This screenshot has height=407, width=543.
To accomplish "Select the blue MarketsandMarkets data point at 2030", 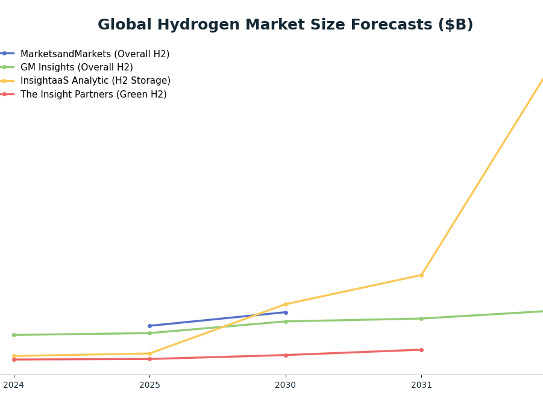I will point(286,312).
